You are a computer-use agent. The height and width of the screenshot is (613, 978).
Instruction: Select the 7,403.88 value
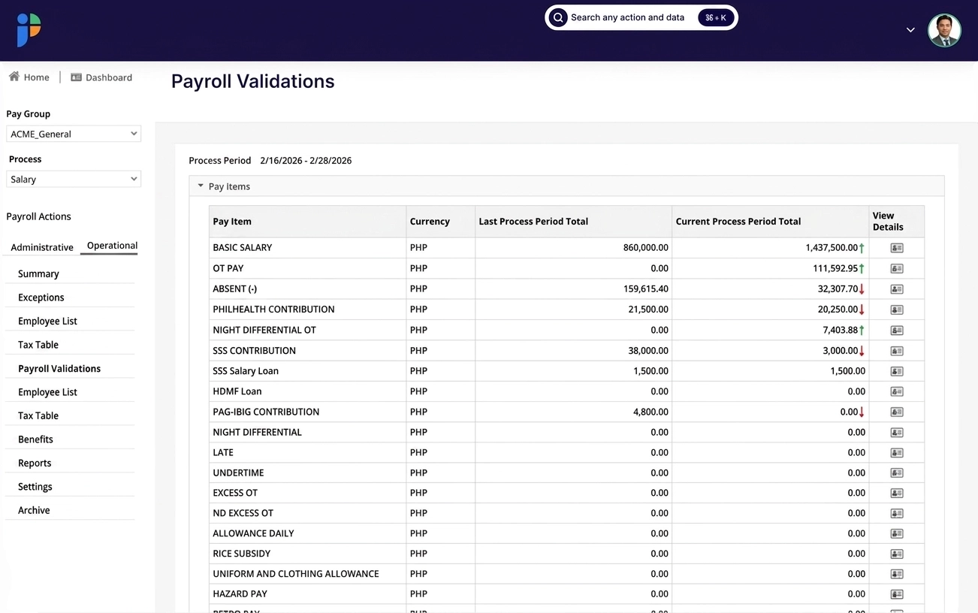841,331
